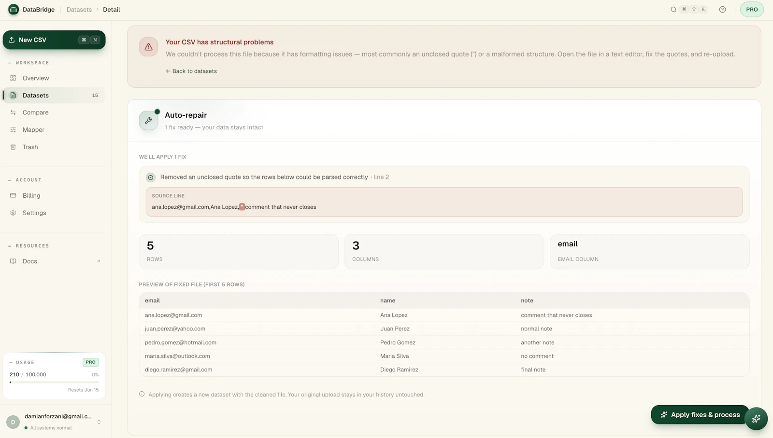Click the Email Column stat card
Screen dimensions: 773x438
(x=650, y=252)
